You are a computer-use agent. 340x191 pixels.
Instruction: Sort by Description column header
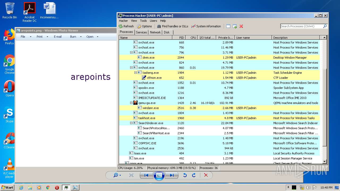[x=296, y=38]
